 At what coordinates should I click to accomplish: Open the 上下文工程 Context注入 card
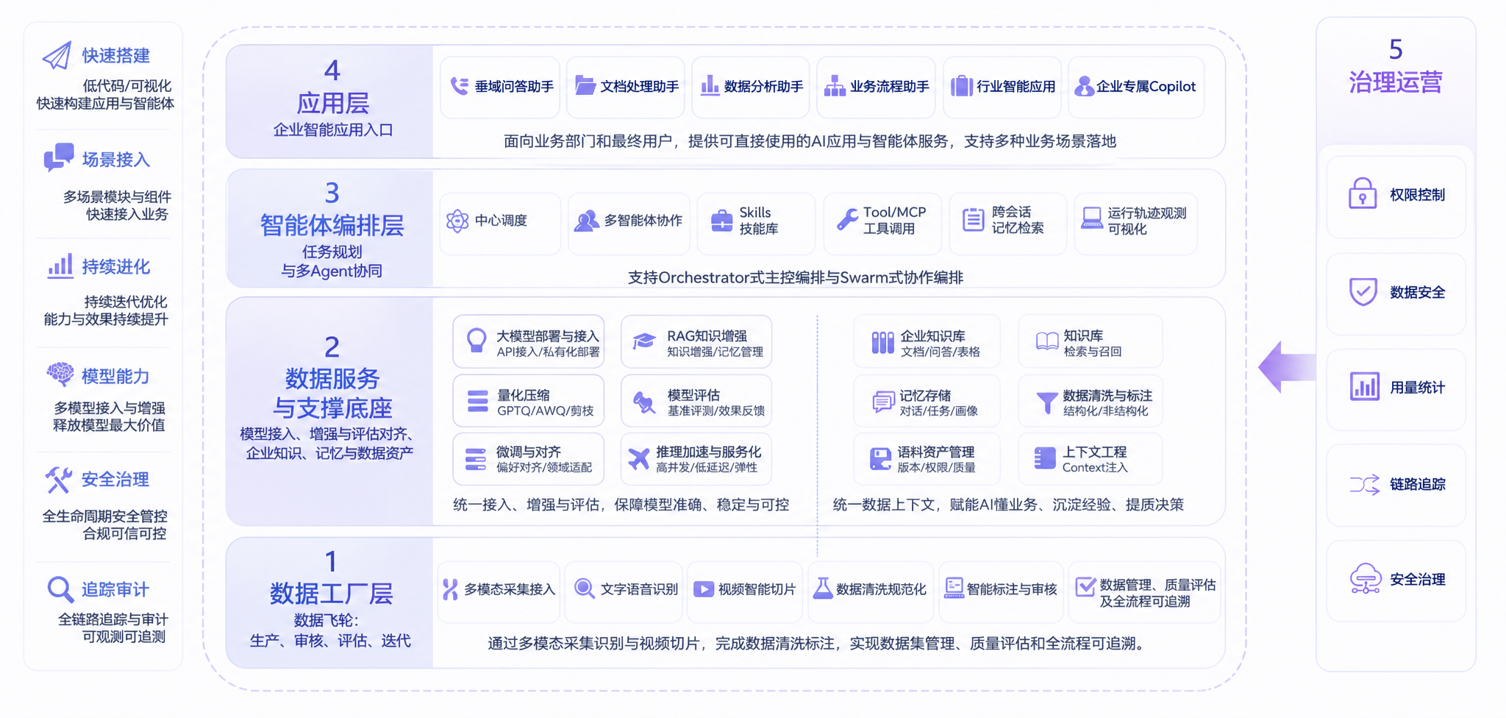click(1090, 459)
